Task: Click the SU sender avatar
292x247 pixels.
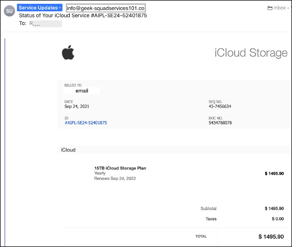Action: (x=9, y=11)
